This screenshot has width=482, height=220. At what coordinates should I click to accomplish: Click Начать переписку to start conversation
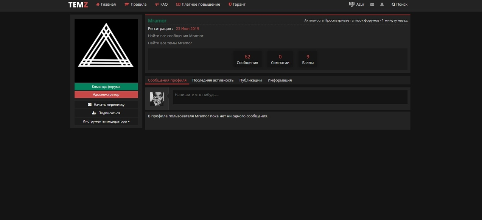tap(106, 105)
